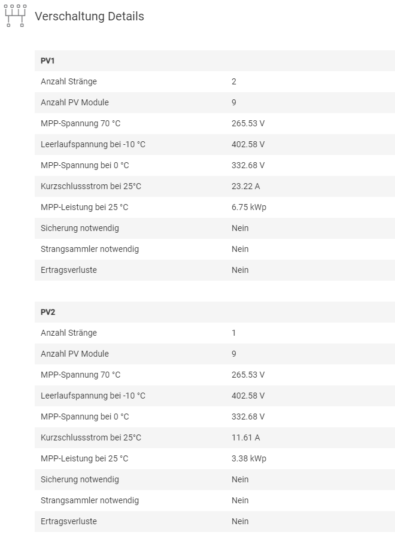Viewport: 395px width, 535px height.
Task: Click PV2 Anzahl PV Module value 9
Action: click(233, 354)
